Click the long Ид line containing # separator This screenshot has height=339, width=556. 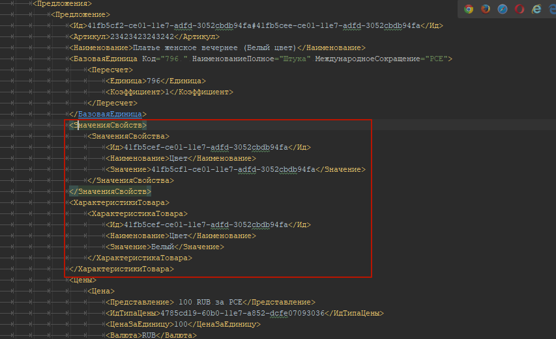tap(256, 25)
